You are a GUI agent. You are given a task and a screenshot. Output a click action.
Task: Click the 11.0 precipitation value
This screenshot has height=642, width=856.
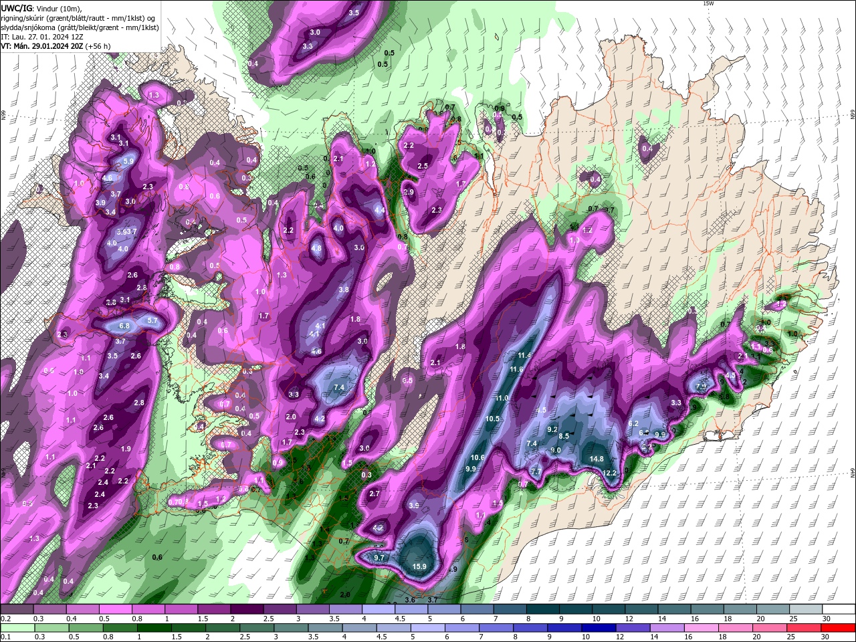click(502, 398)
